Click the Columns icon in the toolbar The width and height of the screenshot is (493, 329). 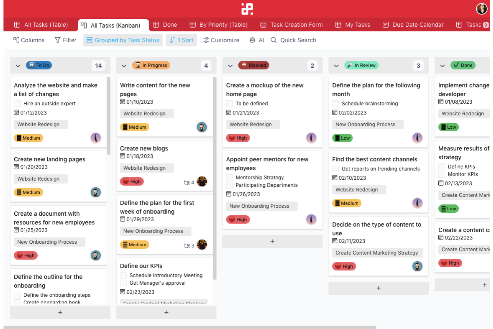[x=16, y=40]
